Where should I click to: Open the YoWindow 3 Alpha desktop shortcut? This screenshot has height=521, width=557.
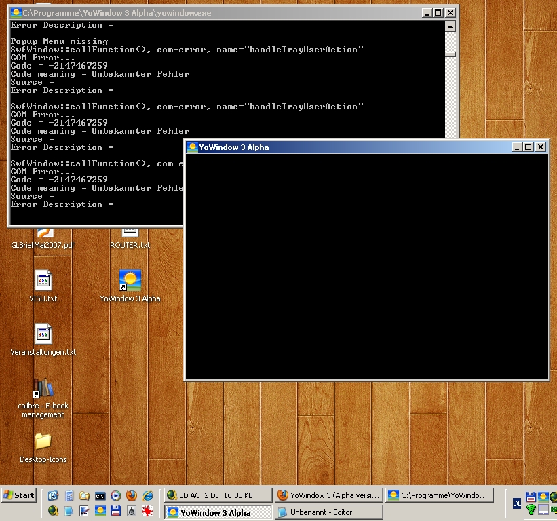(130, 285)
